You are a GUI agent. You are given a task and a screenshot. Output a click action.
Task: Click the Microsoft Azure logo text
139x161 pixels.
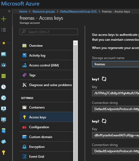point(20,4)
